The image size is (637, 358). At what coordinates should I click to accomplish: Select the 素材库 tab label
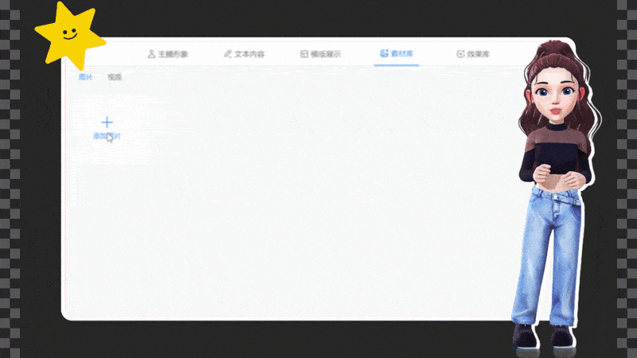[x=402, y=54]
